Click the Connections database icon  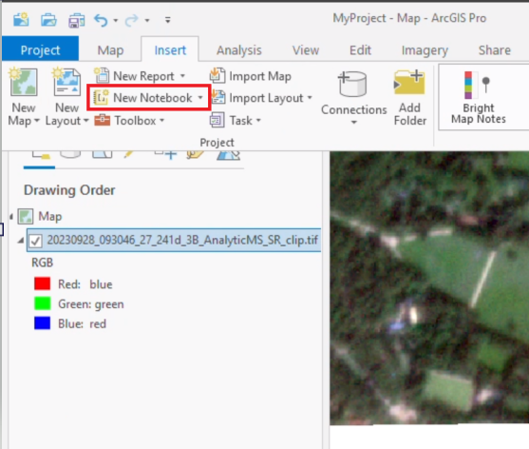click(x=353, y=84)
